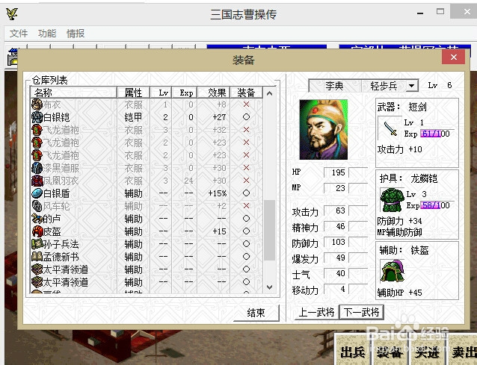
Task: Toggle equip marker for 的卢 row
Action: coord(246,219)
